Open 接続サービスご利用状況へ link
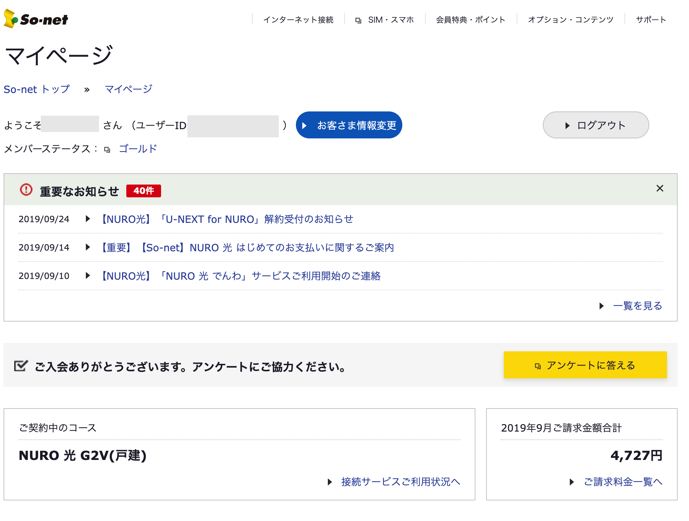This screenshot has height=521, width=689. 401,482
